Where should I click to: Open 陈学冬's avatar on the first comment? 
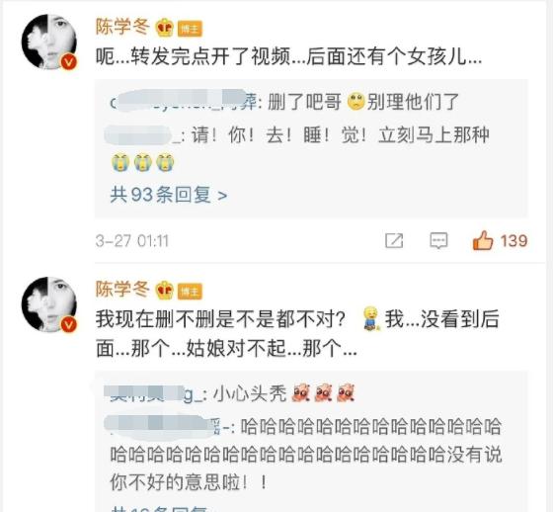(x=49, y=42)
